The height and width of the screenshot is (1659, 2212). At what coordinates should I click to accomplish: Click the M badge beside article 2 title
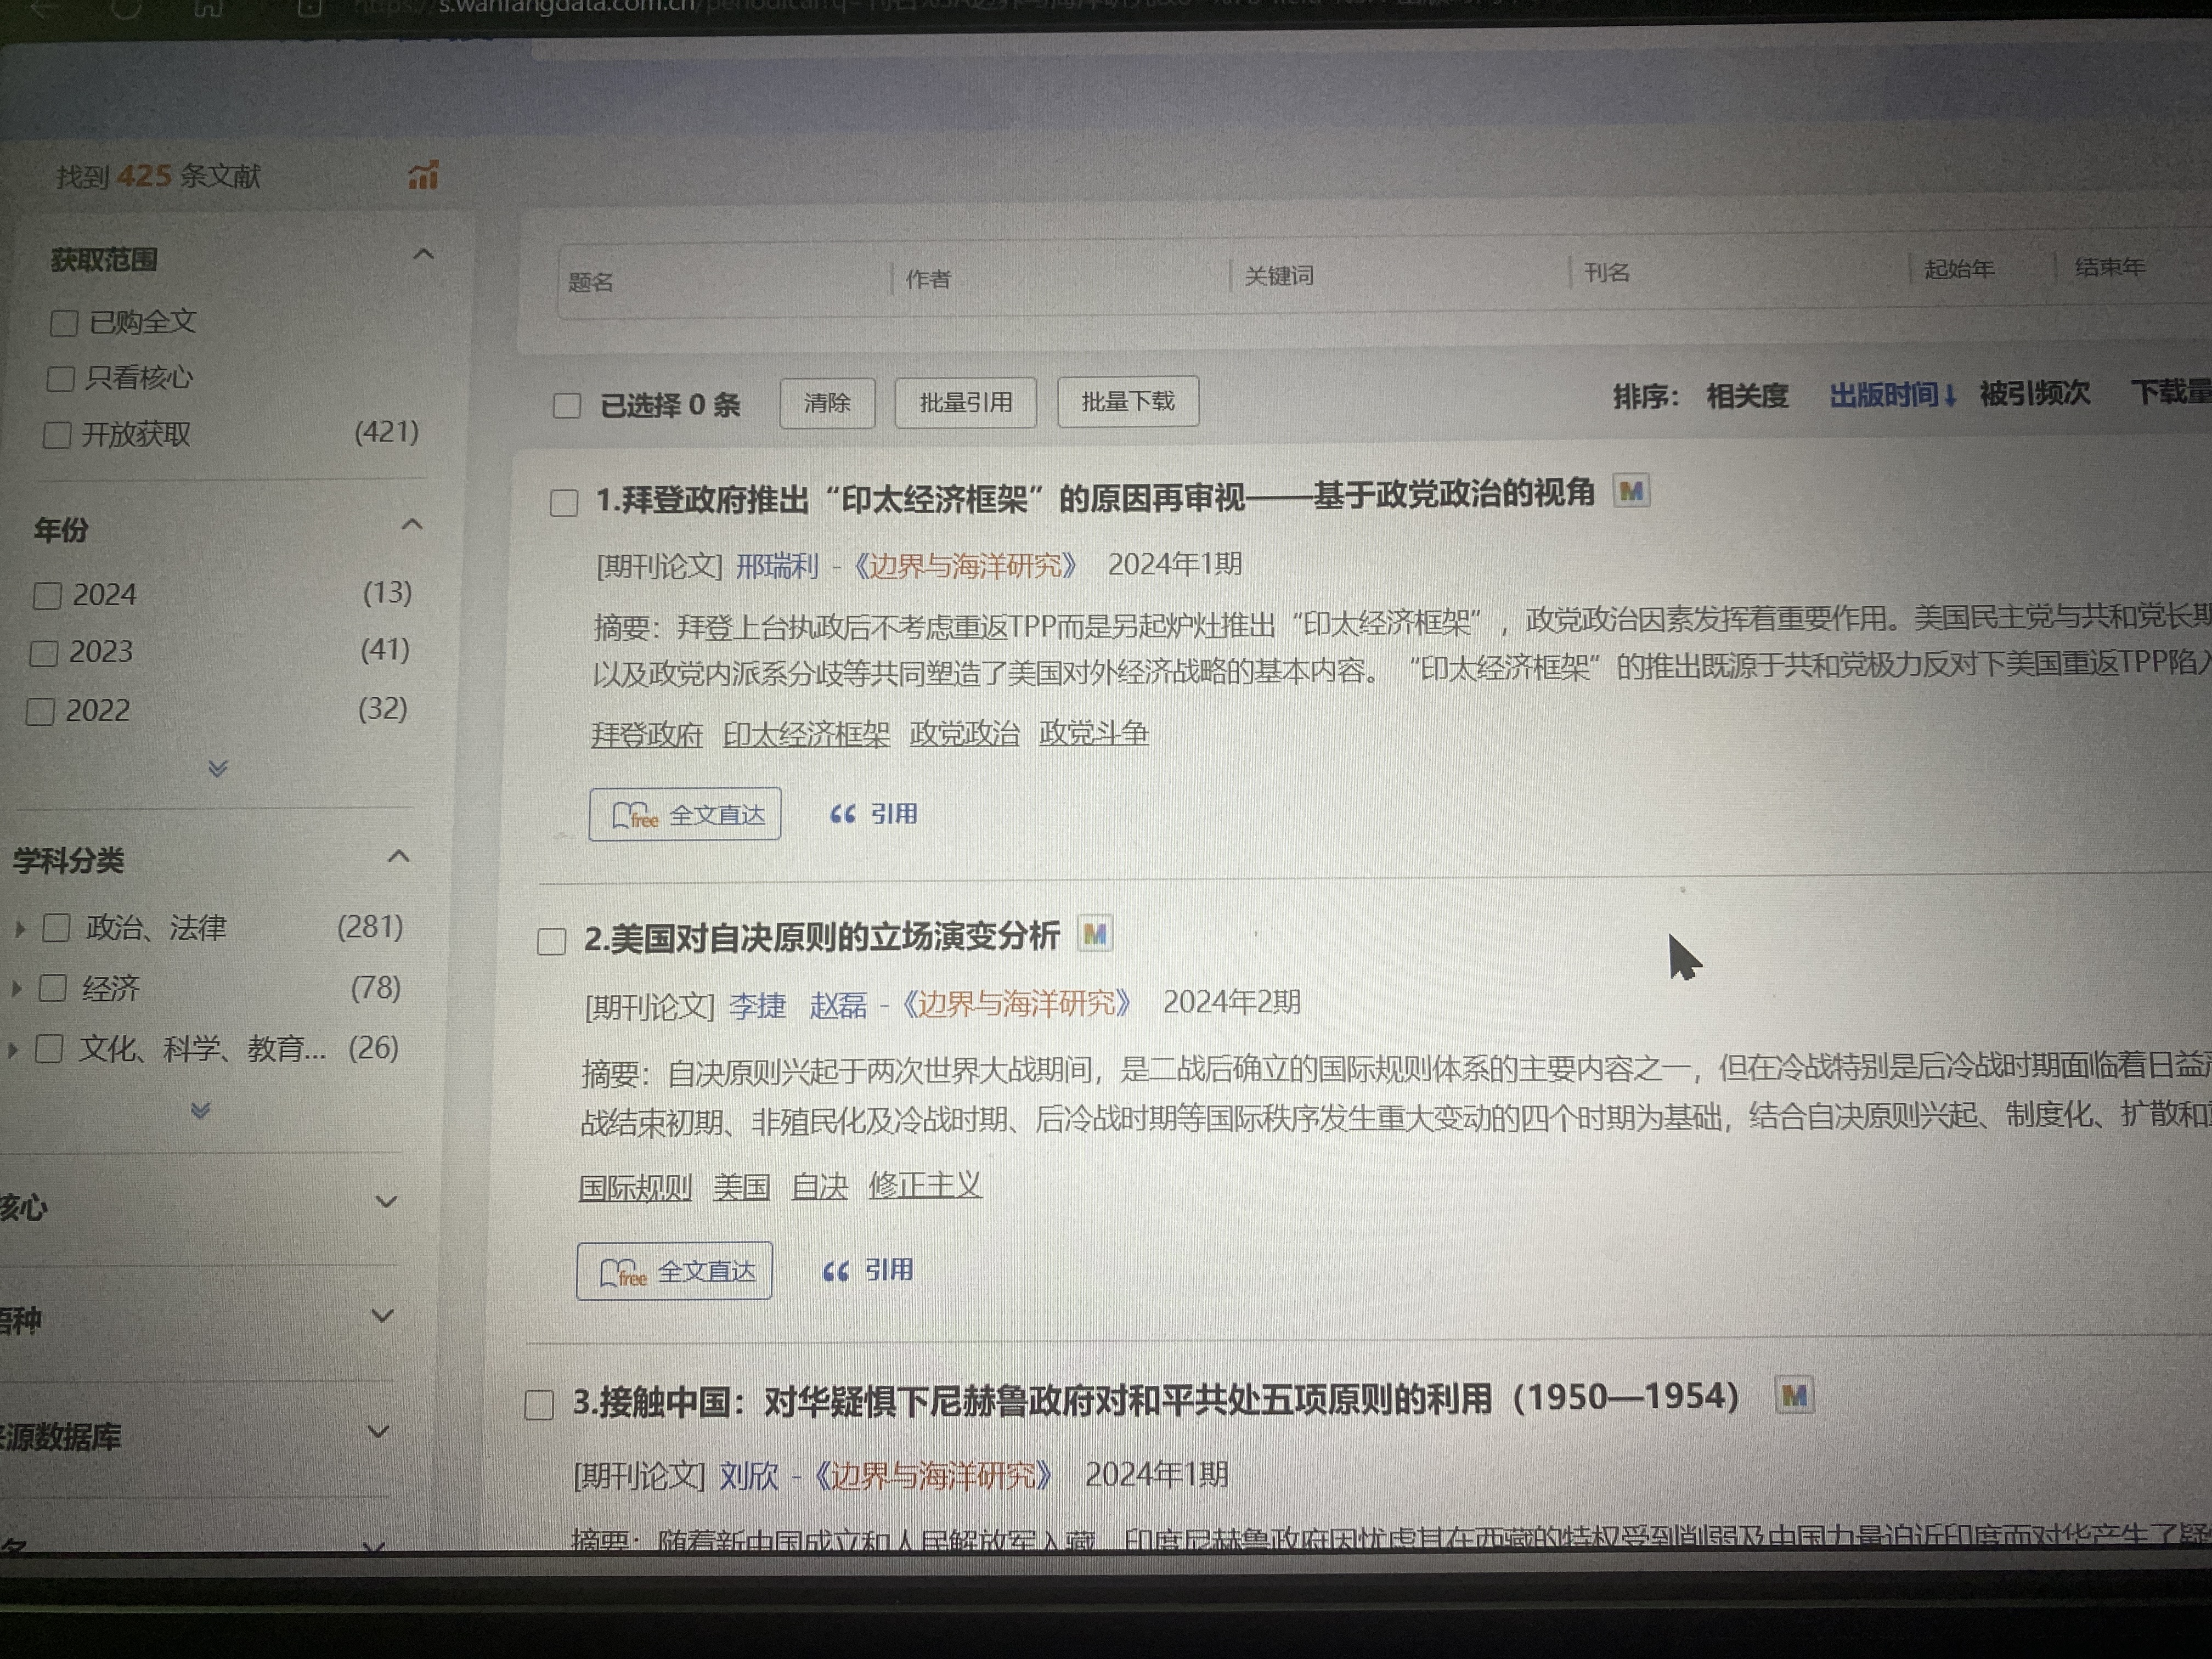[1095, 934]
